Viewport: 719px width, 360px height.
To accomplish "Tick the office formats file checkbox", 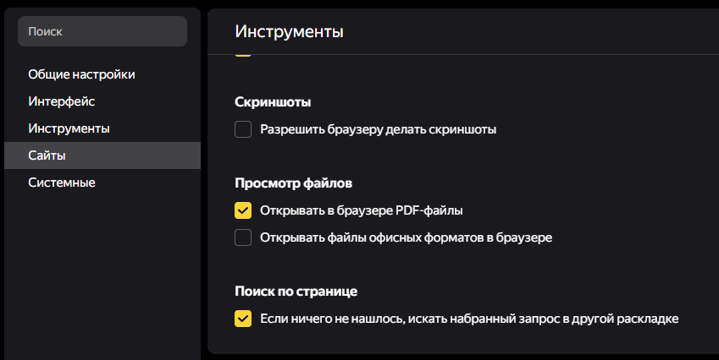I will [x=243, y=237].
